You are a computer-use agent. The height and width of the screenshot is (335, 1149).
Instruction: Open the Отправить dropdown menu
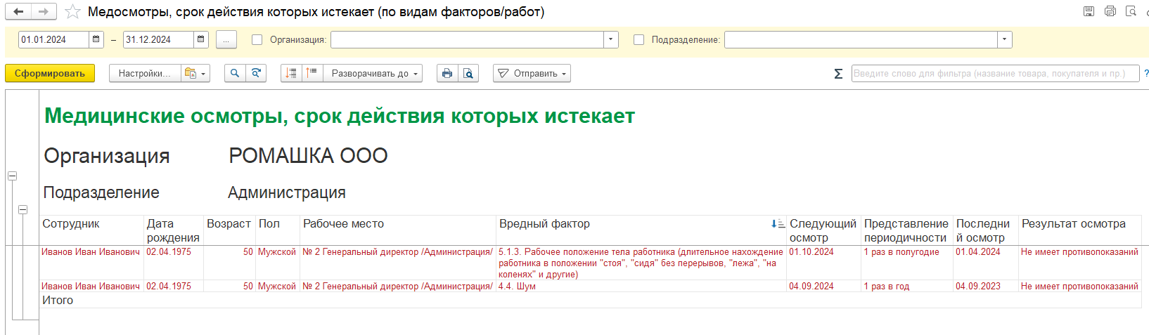532,73
